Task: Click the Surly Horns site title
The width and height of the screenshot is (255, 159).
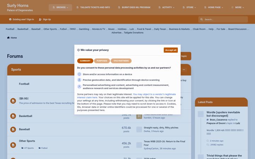Action: click(18, 6)
